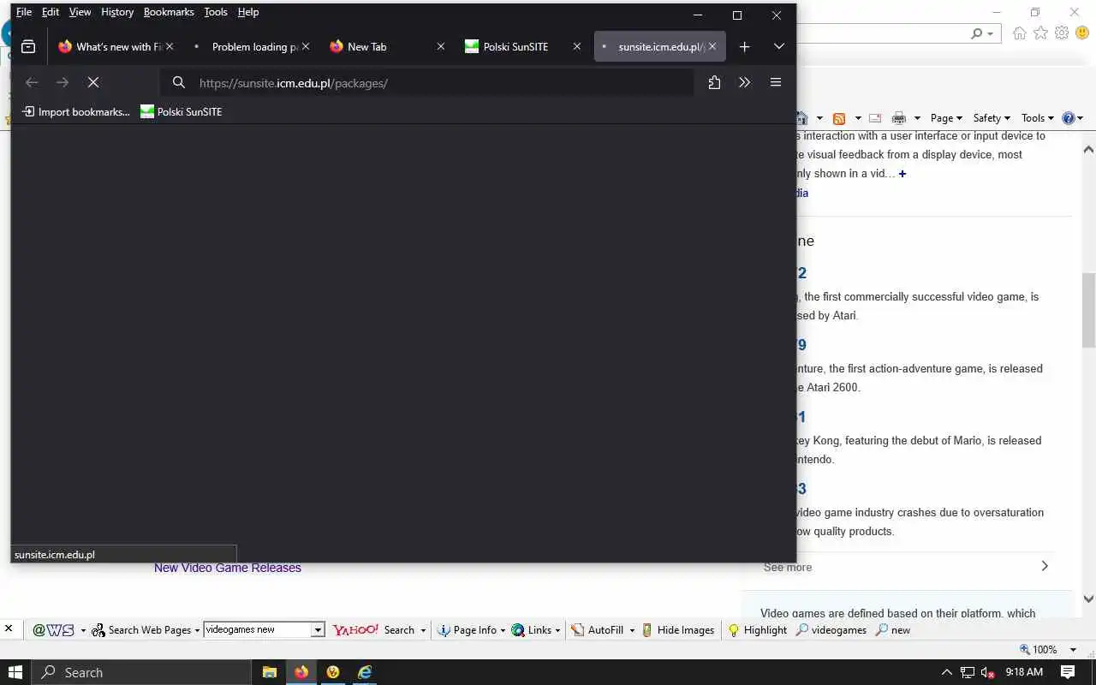Image resolution: width=1096 pixels, height=685 pixels.
Task: Open Firefox 'More tools' overflow chevrons
Action: pos(744,82)
